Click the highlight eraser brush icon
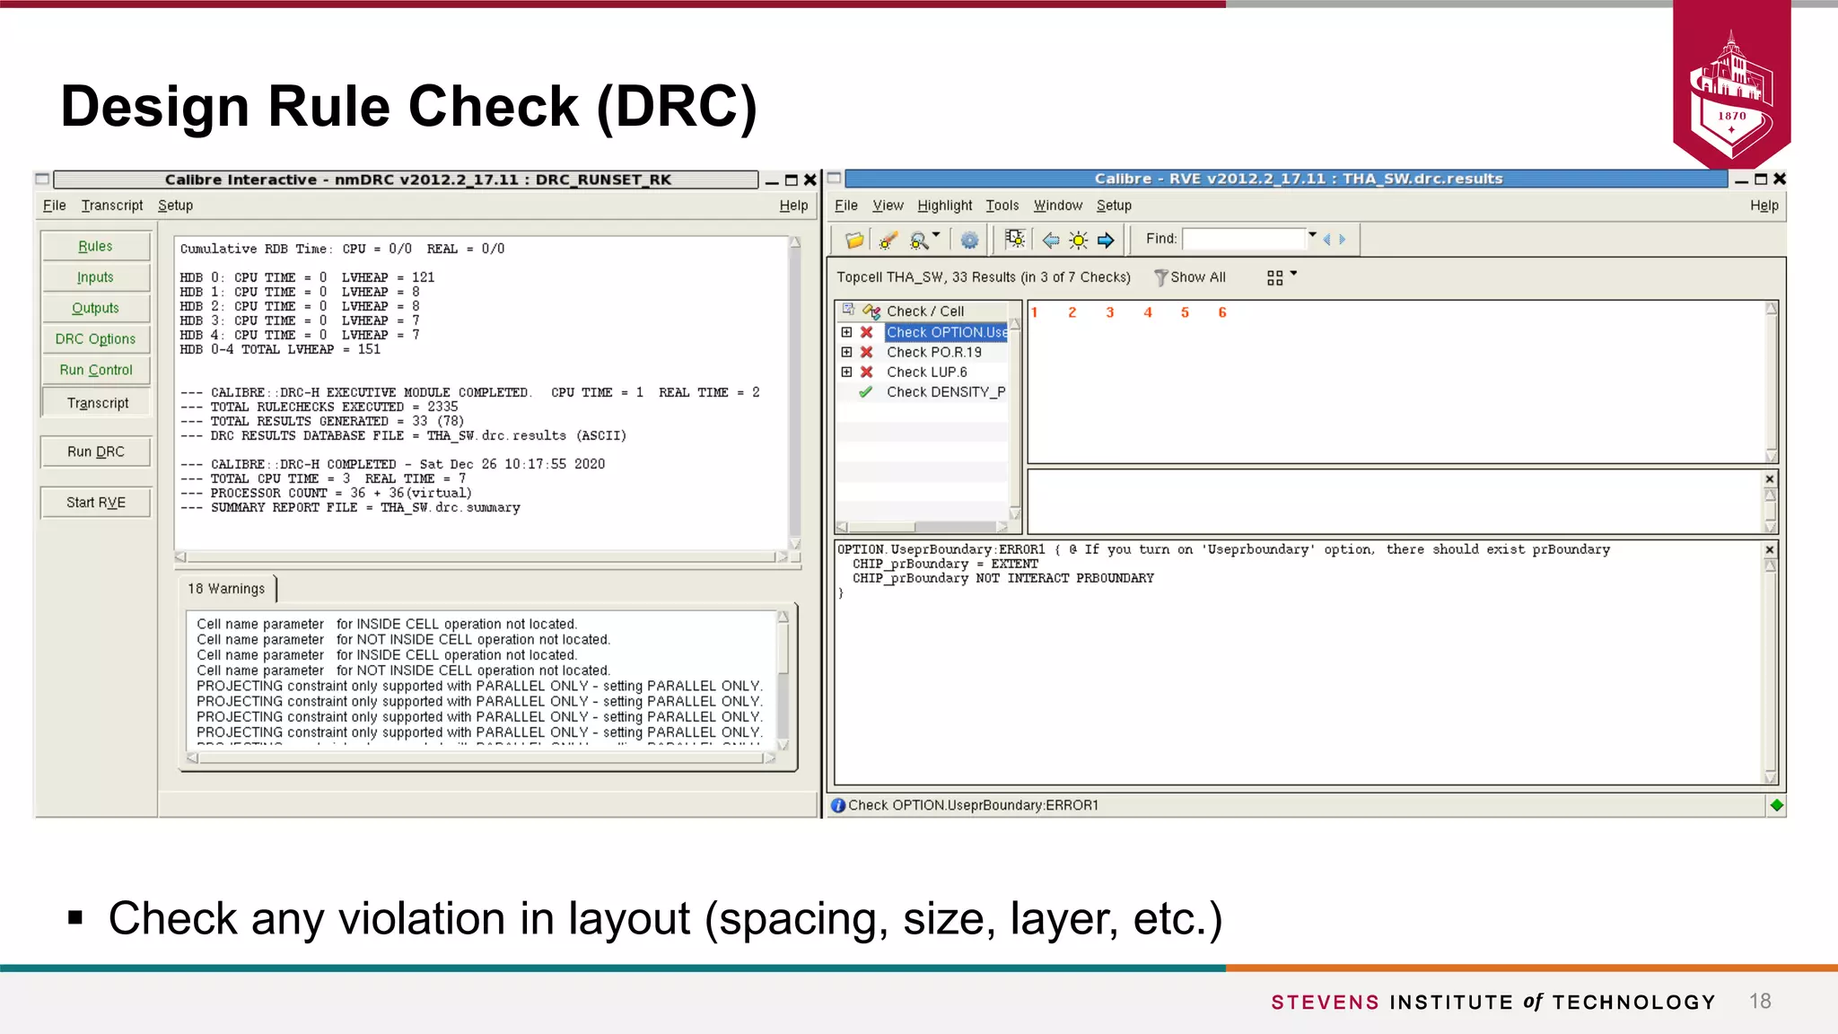1838x1034 pixels. [888, 240]
